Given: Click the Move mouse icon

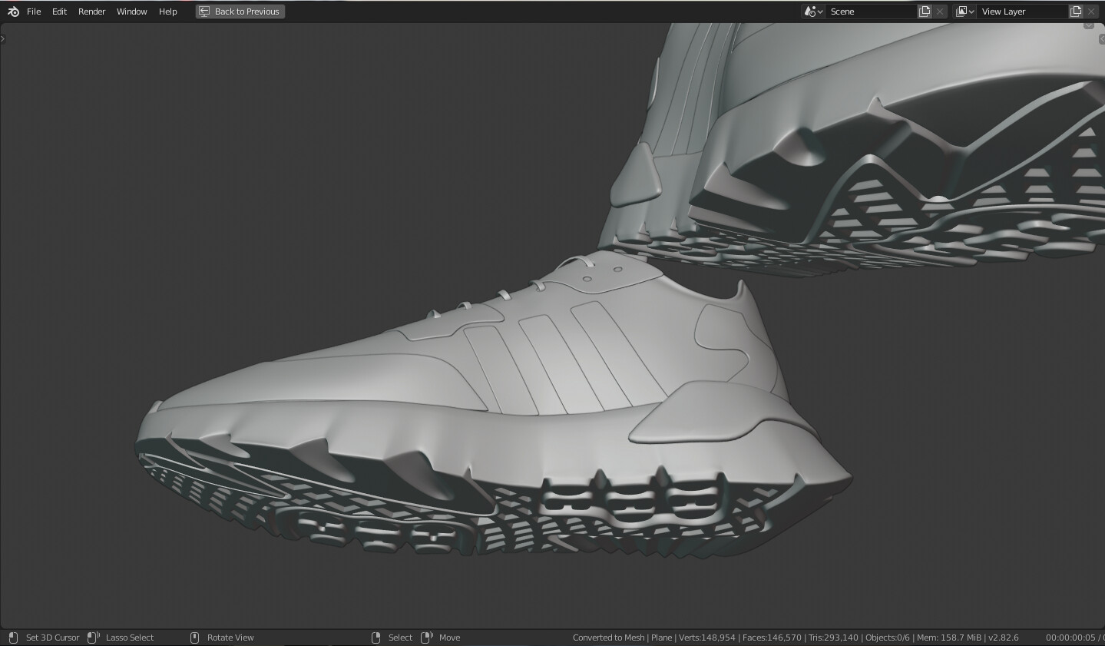Looking at the screenshot, I should (428, 638).
